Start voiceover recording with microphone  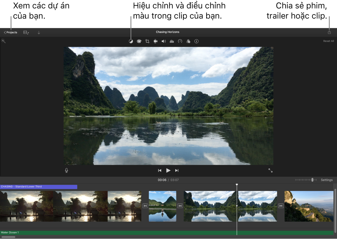point(67,170)
